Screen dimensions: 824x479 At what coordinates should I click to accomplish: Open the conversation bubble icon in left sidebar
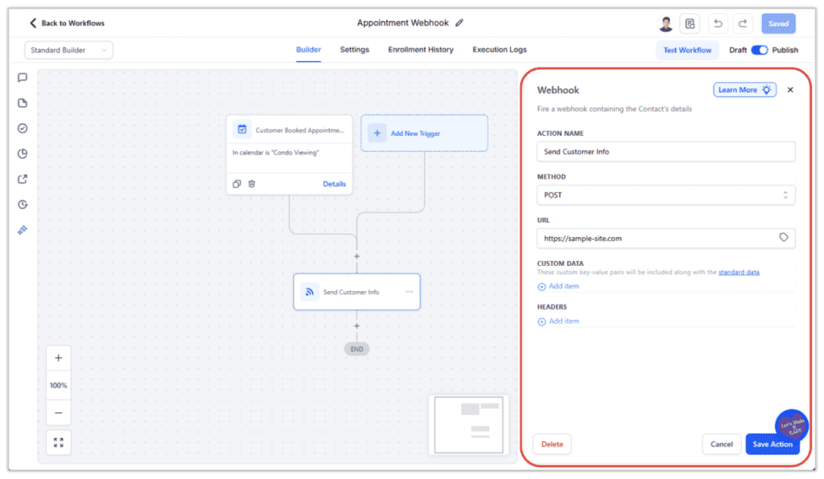click(22, 77)
